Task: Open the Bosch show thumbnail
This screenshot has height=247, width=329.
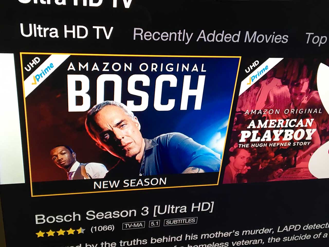Action: tap(131, 124)
